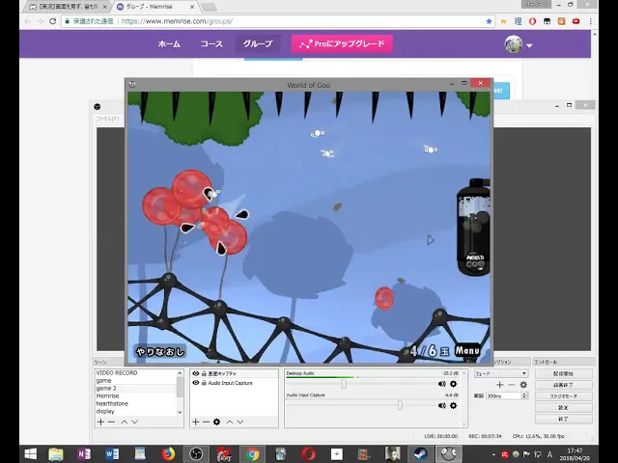Toggle visibility of the Audio Input Capture source
The image size is (618, 463).
point(195,383)
